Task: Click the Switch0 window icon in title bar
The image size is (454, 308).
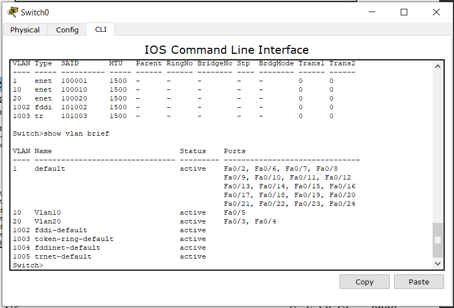Action: [x=13, y=12]
